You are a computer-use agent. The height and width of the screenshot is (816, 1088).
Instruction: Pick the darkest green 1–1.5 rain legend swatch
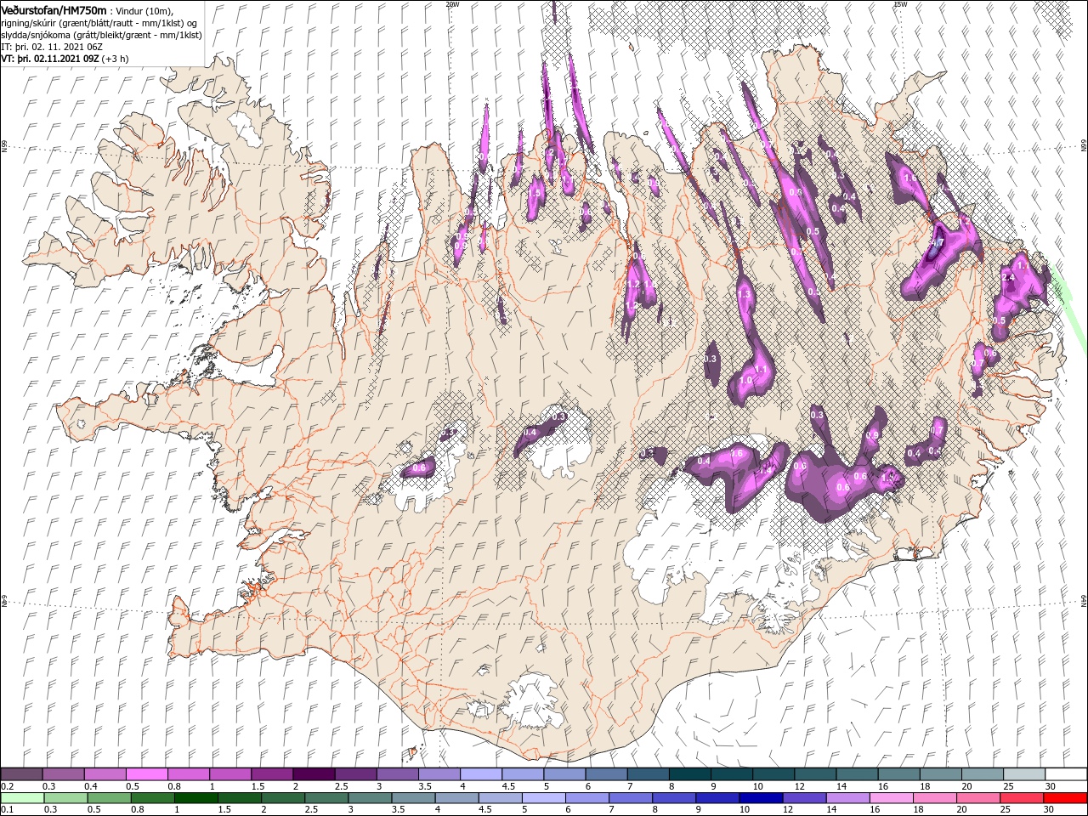196,798
